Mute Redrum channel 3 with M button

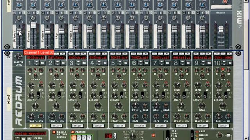tap(71, 54)
